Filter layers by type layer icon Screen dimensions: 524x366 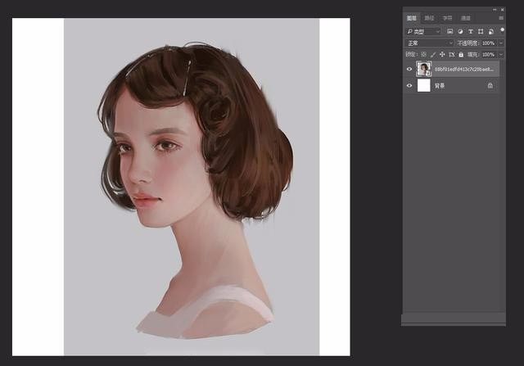pos(469,31)
